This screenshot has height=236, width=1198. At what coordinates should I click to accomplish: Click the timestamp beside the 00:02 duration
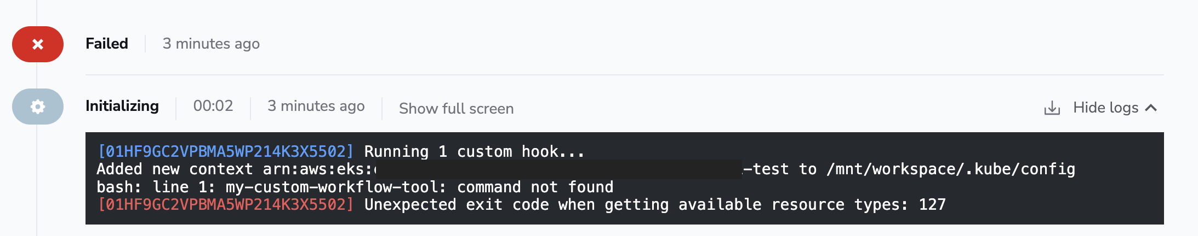316,106
